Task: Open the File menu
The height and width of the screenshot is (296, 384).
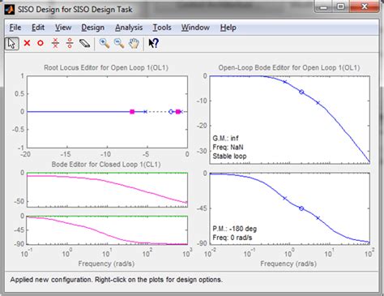Action: (15, 28)
